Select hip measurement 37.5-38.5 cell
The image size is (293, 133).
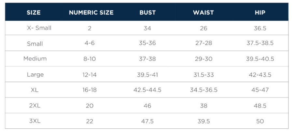(x=260, y=44)
